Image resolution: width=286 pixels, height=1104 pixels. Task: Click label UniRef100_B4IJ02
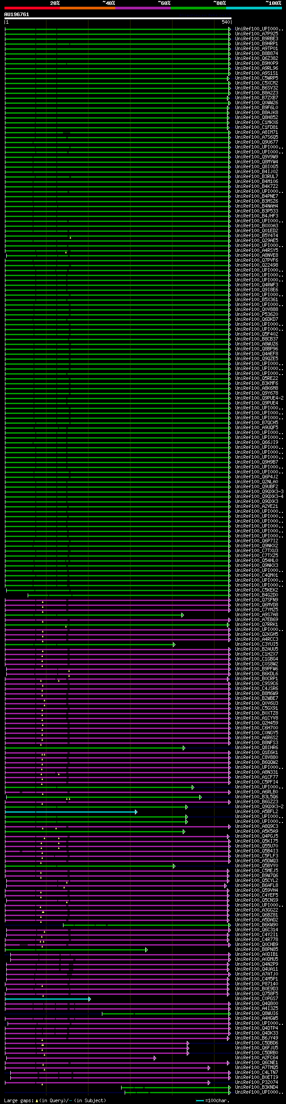click(x=257, y=171)
